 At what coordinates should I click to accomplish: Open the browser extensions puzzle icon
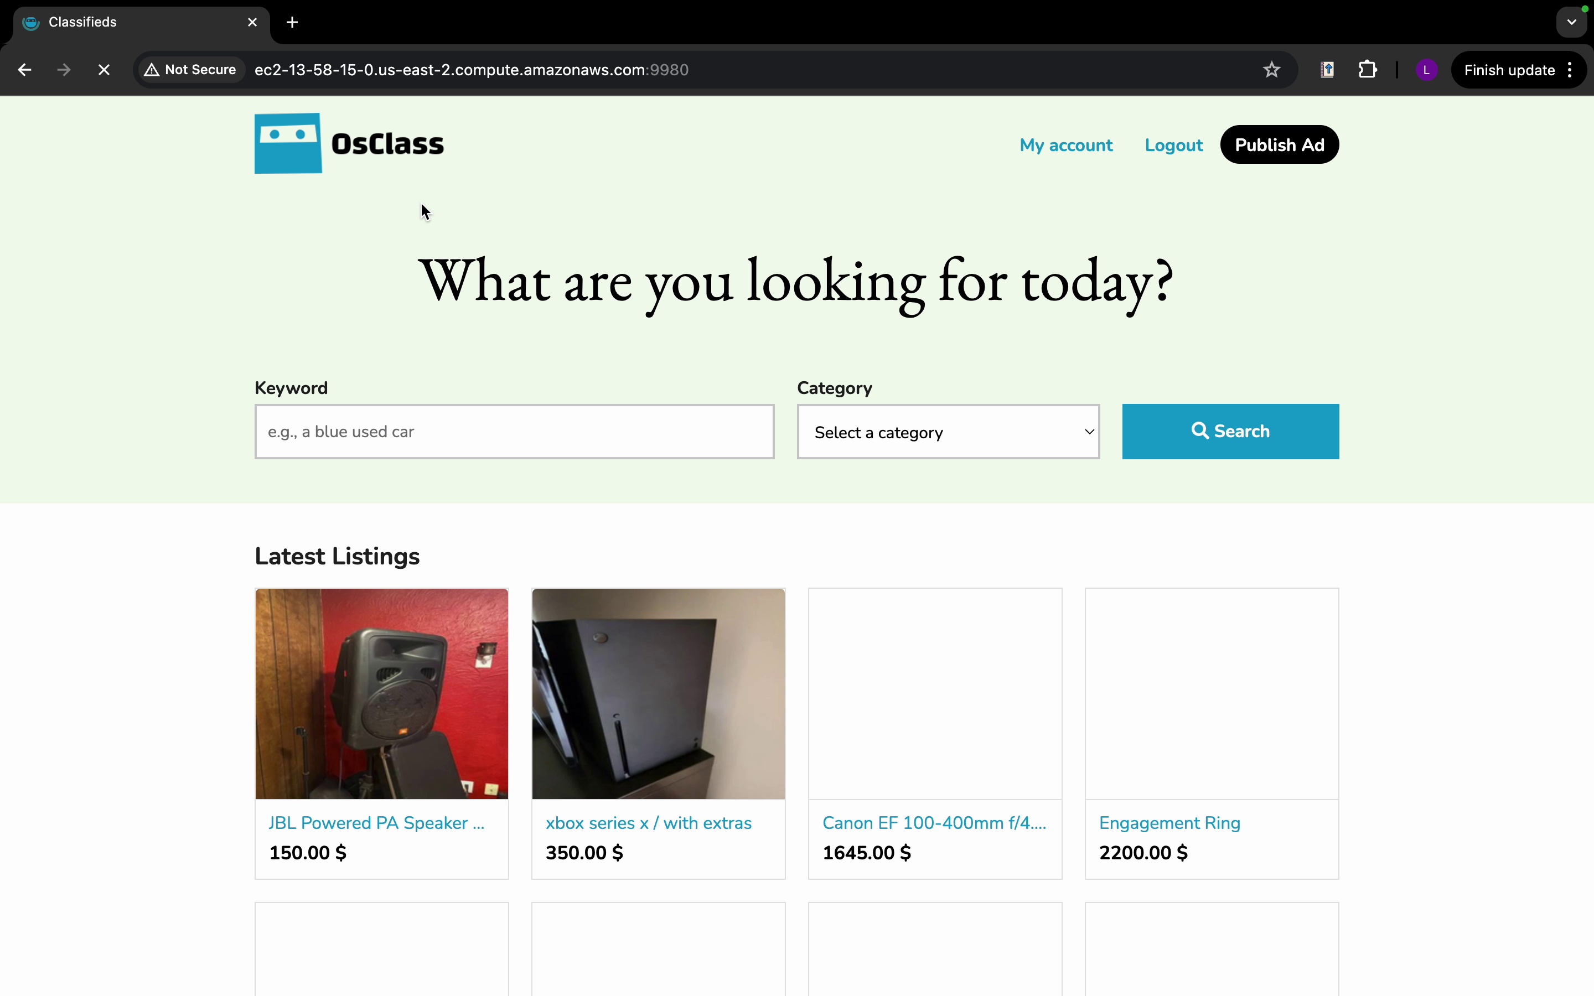(1368, 70)
